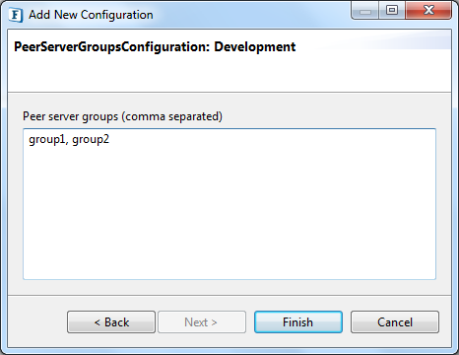The width and height of the screenshot is (459, 355).
Task: Click the word Development in header
Action: [x=255, y=47]
